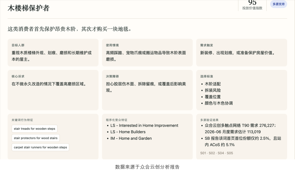Image resolution: width=295 pixels, height=173 pixels.
Task: Click the 核心诉求 card title
Action: pyautogui.click(x=18, y=77)
